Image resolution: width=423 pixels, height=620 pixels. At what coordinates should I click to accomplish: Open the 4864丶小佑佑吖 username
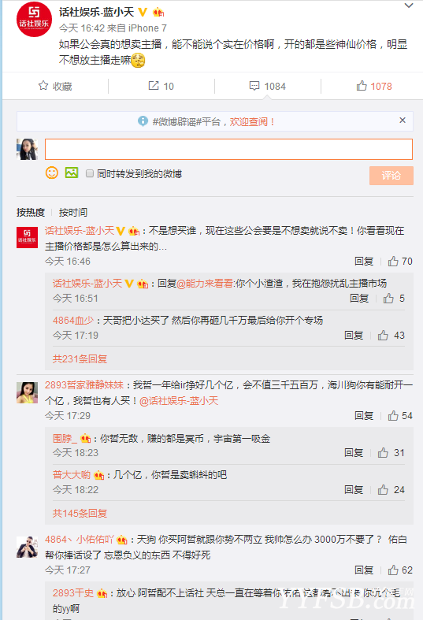[x=80, y=540]
